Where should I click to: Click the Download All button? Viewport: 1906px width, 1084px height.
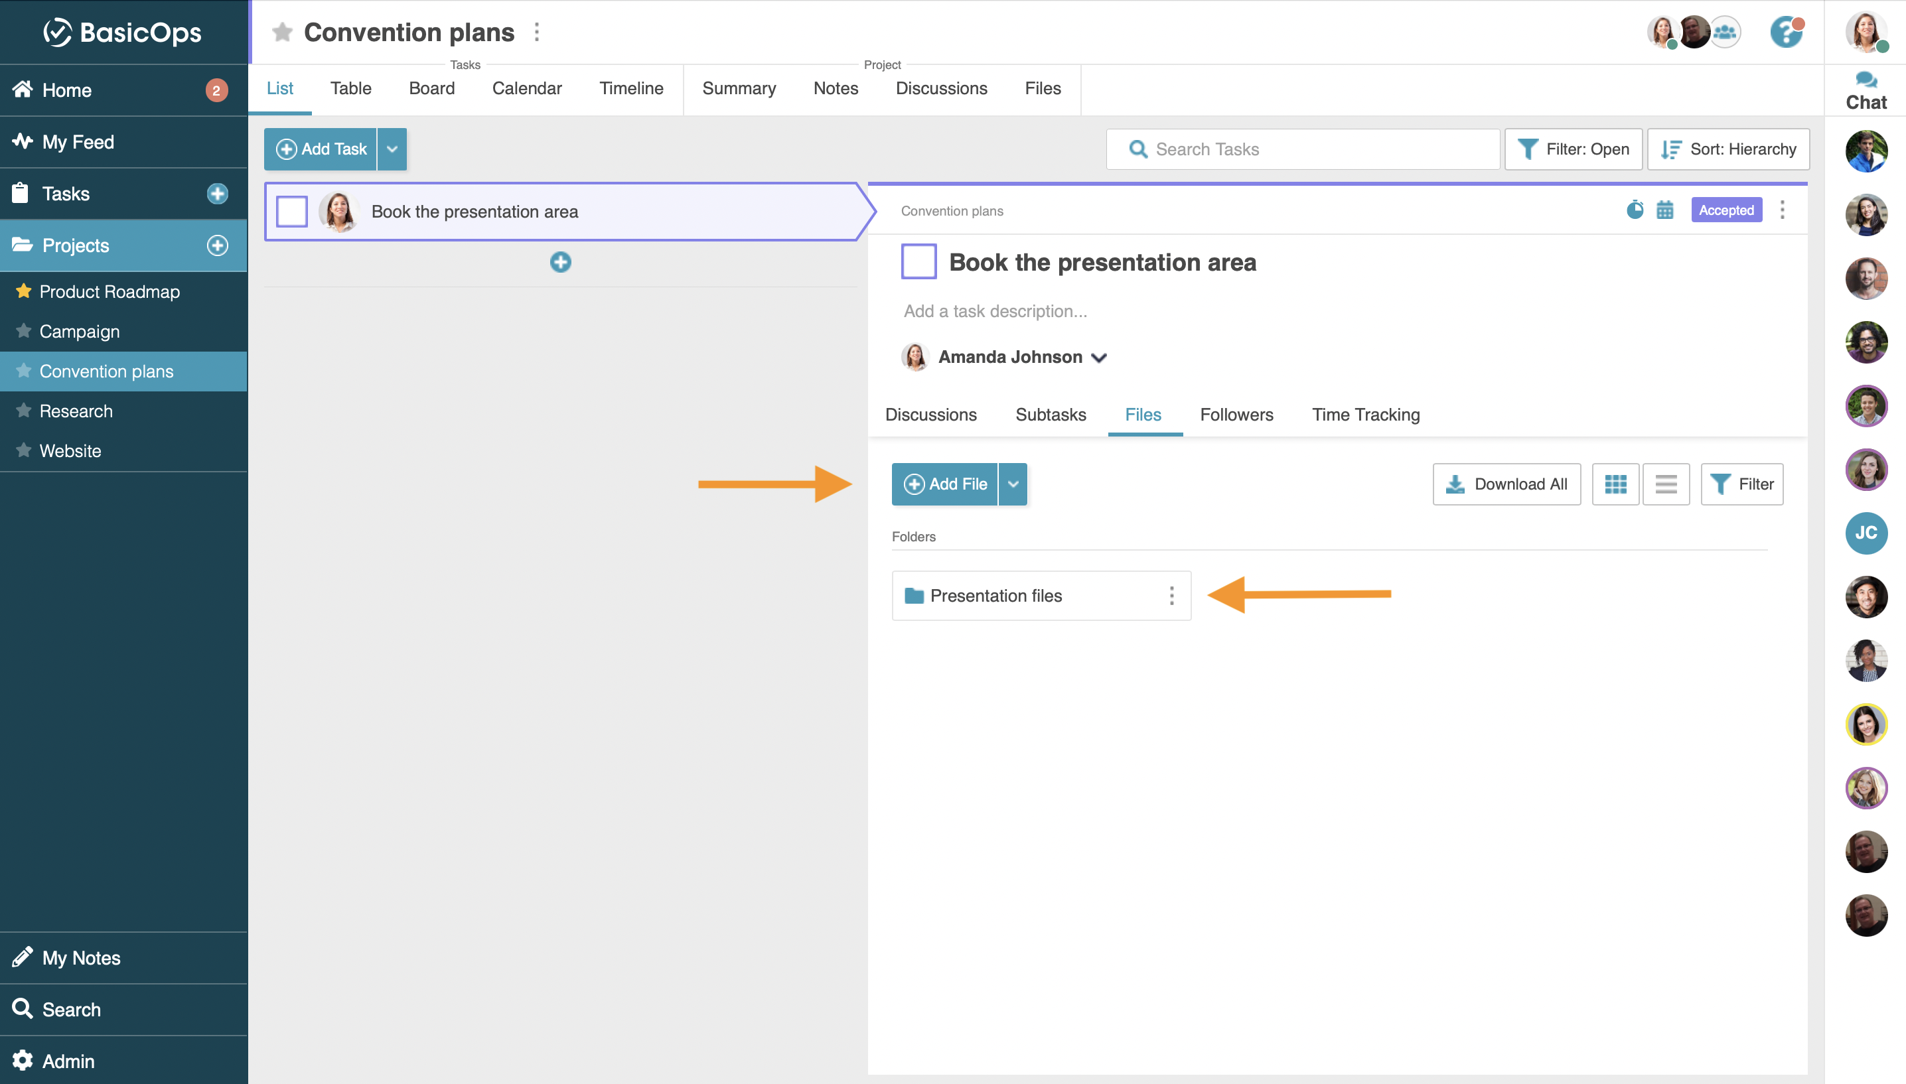1507,484
